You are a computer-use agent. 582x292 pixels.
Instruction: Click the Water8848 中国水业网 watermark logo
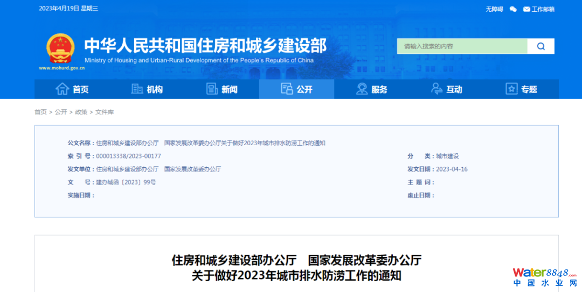(544, 277)
